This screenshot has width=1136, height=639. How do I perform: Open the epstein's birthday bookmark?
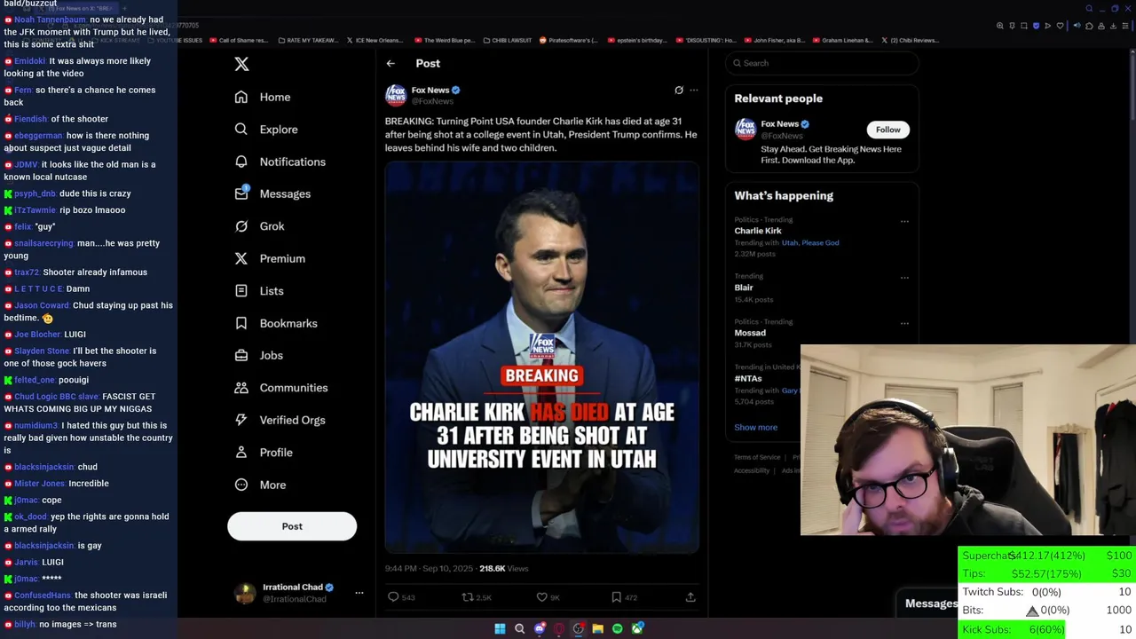pyautogui.click(x=637, y=40)
